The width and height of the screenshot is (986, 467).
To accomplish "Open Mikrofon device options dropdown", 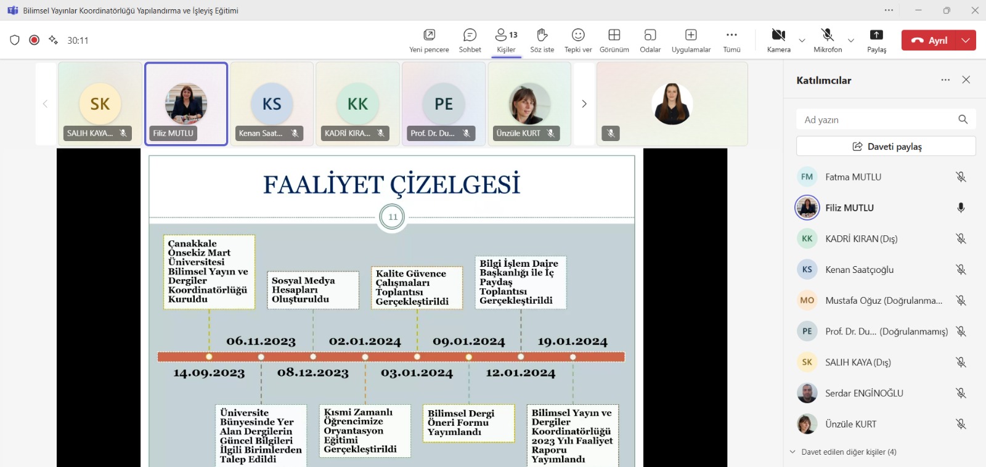I will pyautogui.click(x=851, y=41).
